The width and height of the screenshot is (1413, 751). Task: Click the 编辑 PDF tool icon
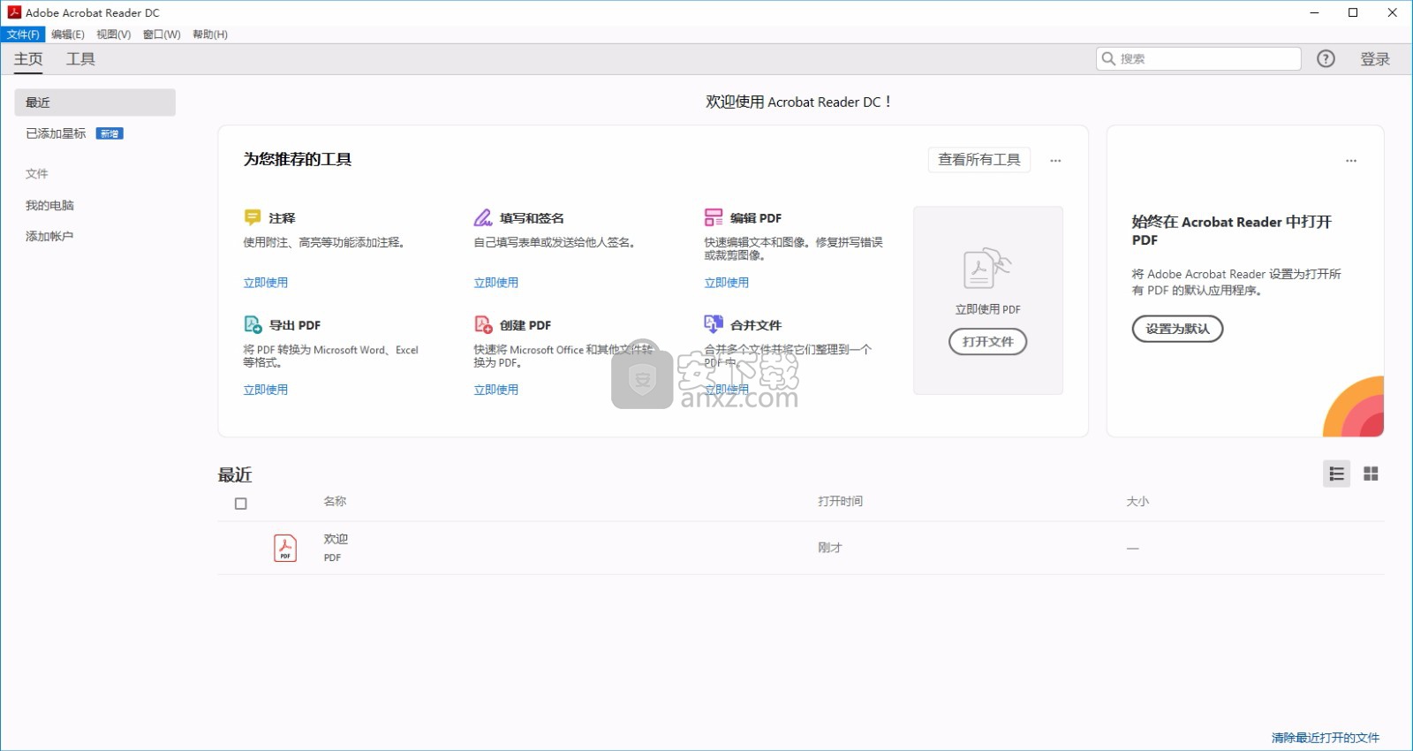(x=714, y=217)
